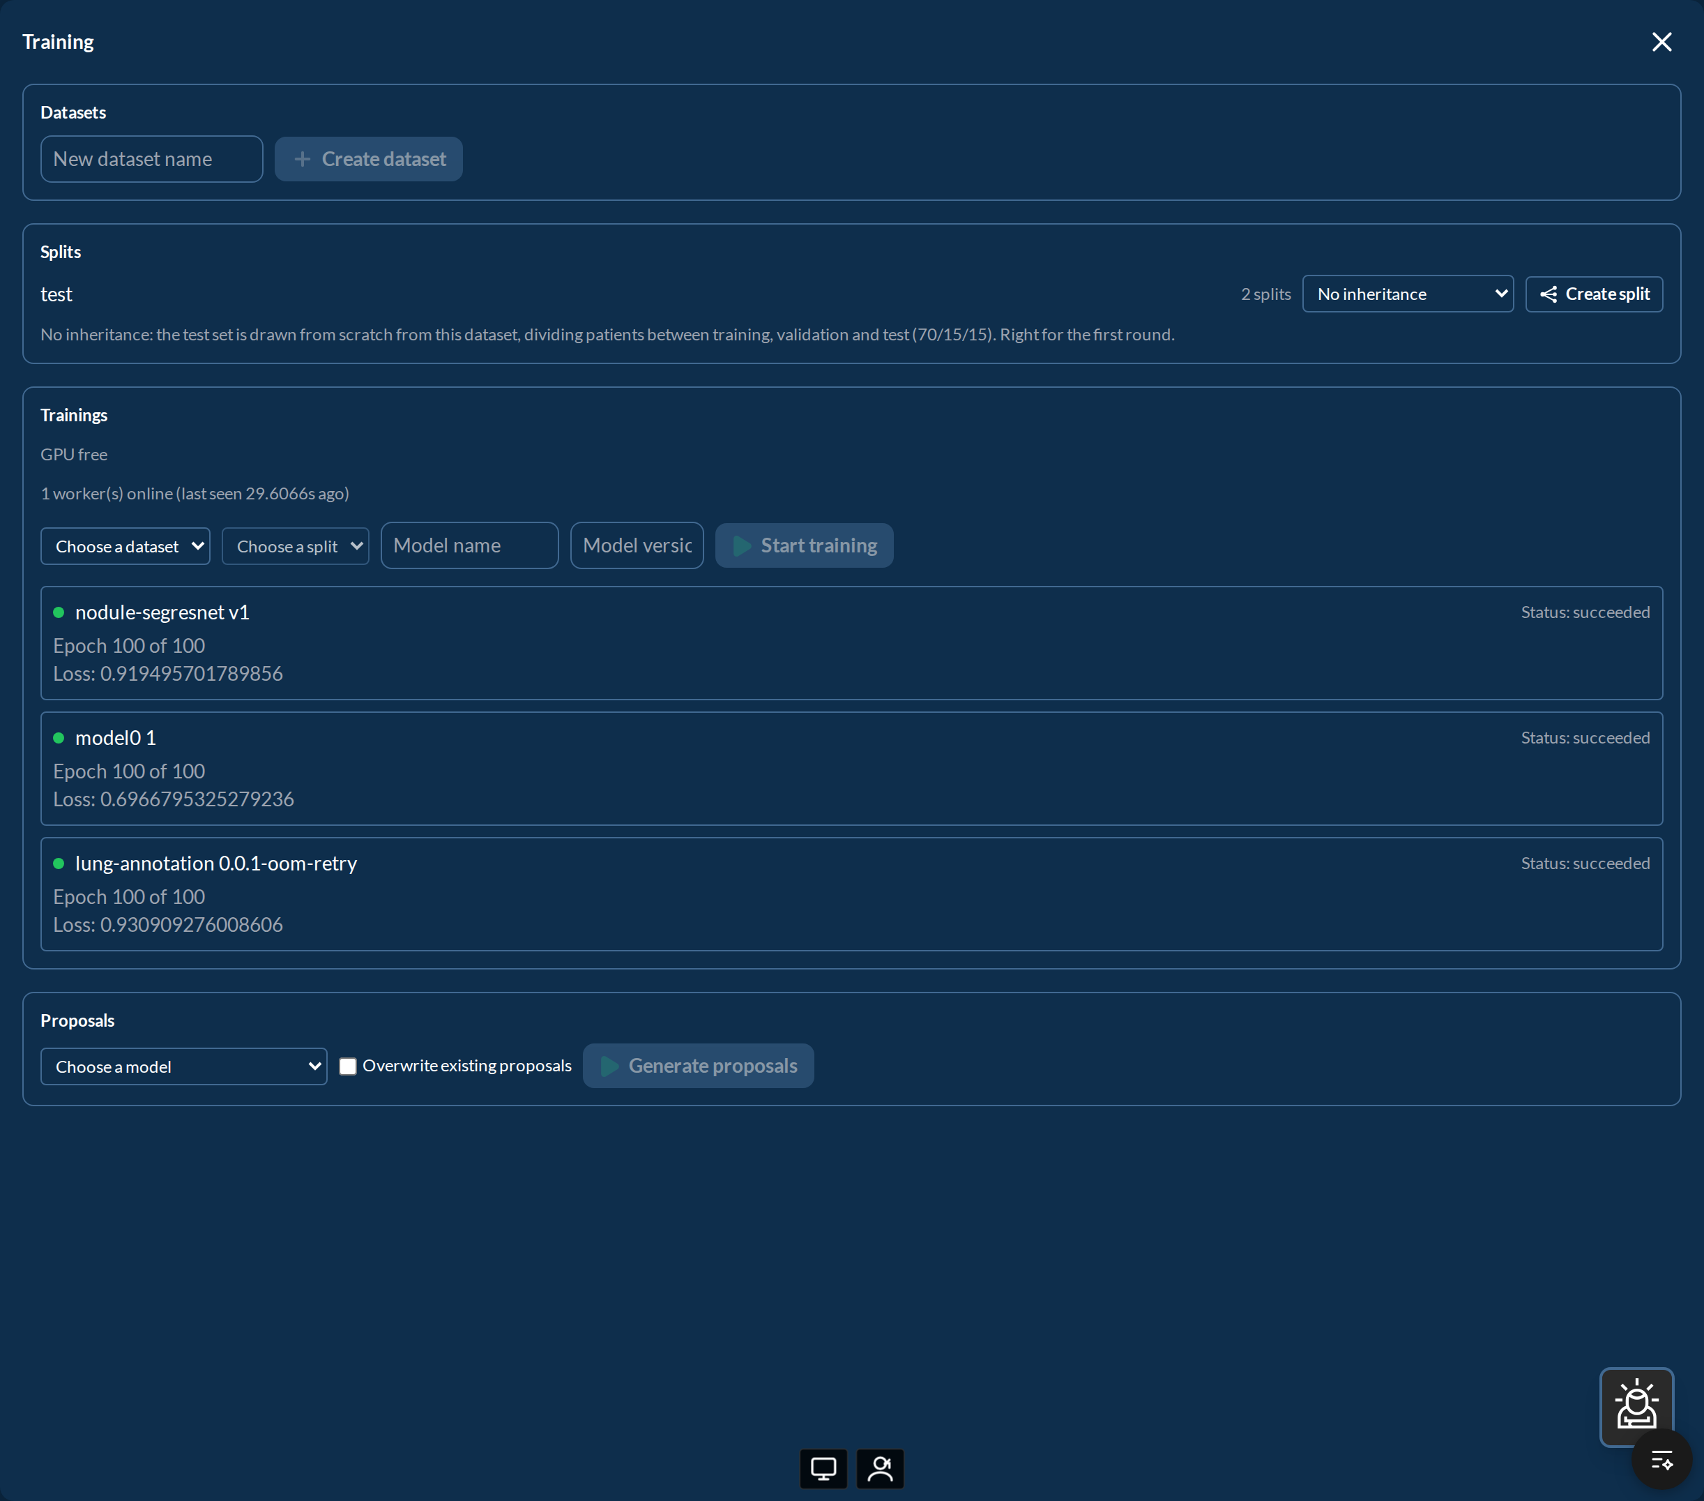Click the '2 splits' count label
The width and height of the screenshot is (1704, 1501).
(x=1265, y=294)
